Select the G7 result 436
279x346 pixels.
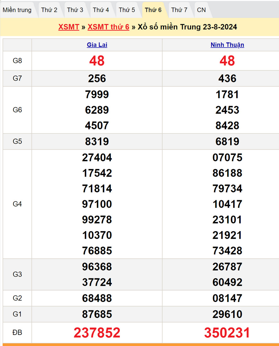pos(227,79)
